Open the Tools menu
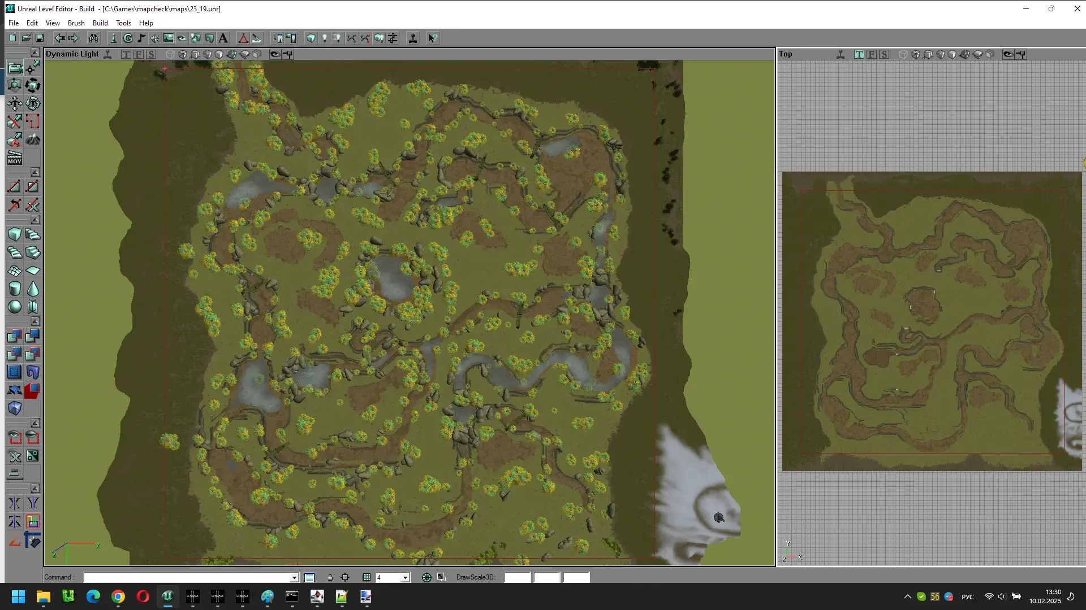Screen dimensions: 1086x610 [x=123, y=23]
